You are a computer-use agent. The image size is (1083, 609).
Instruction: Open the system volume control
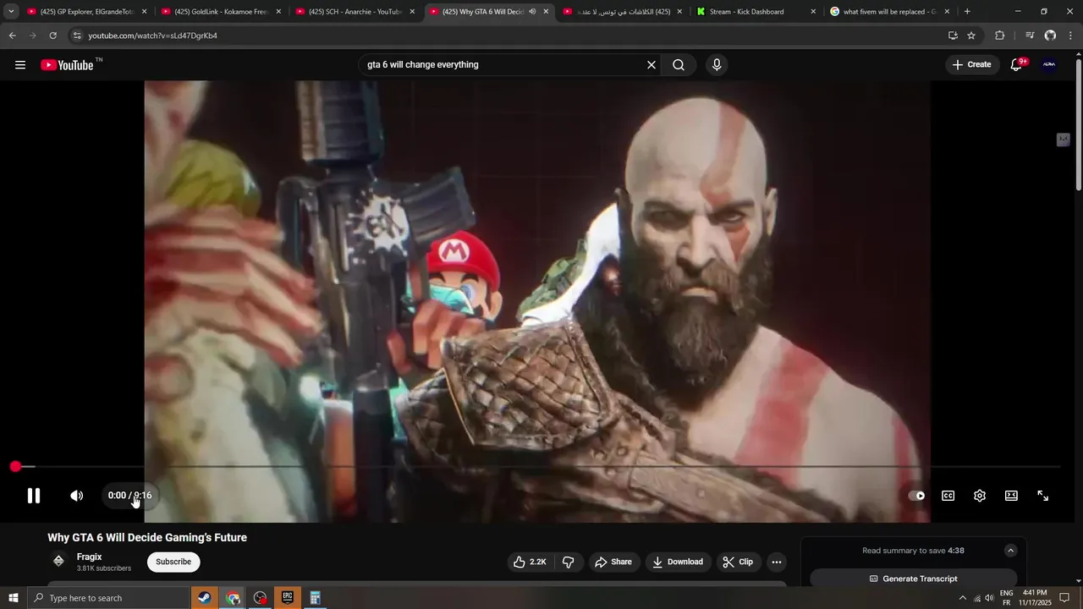click(x=989, y=598)
